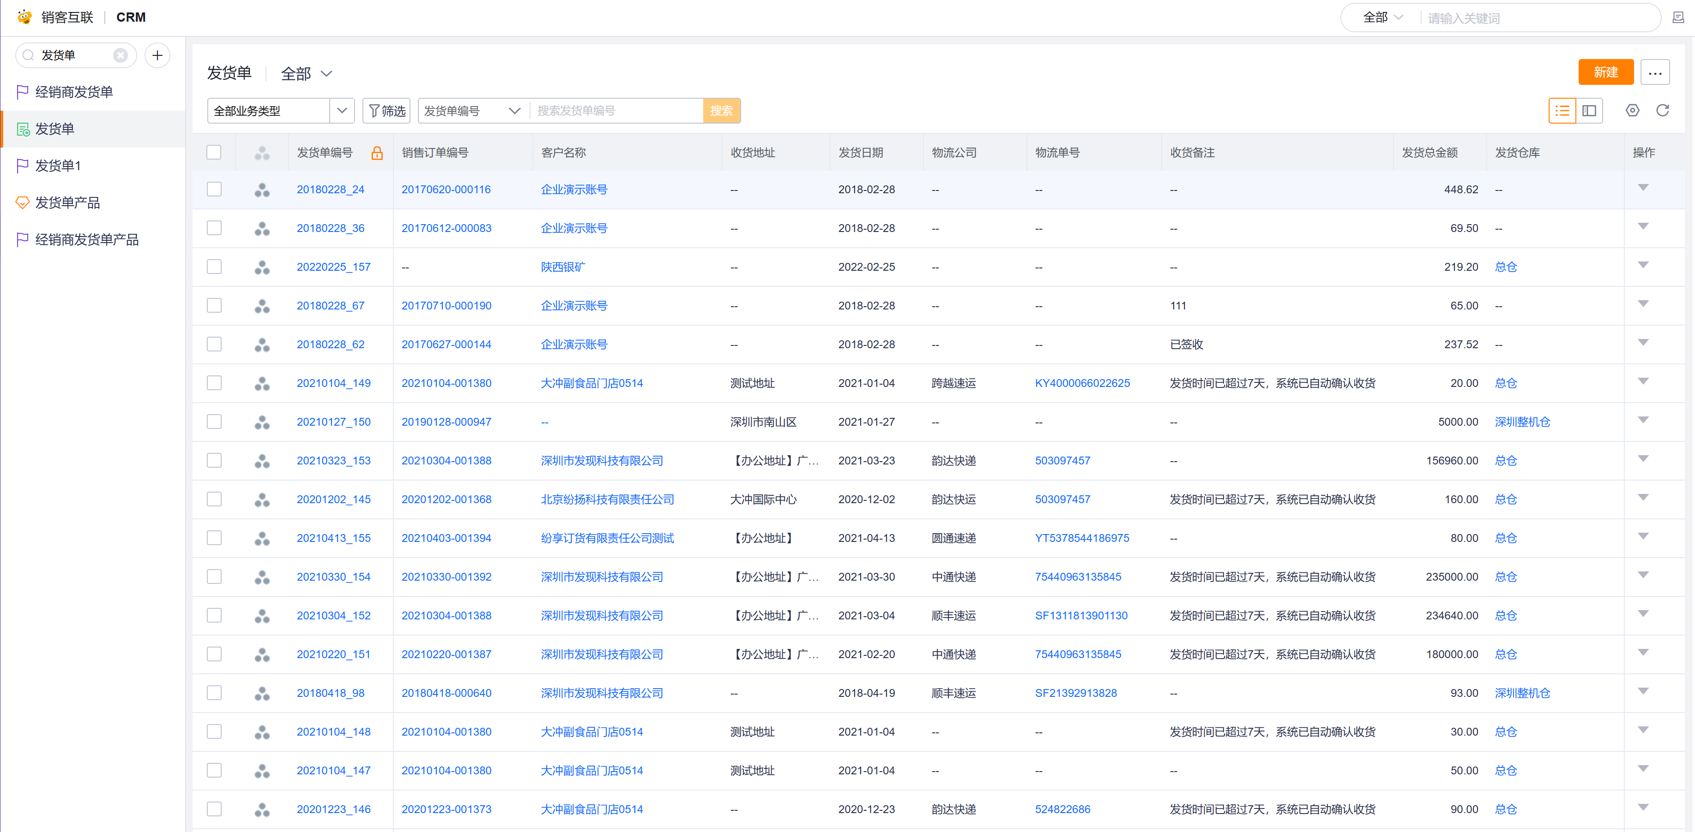The width and height of the screenshot is (1695, 832).
Task: Open tracking link KY4000066022625
Action: coord(1082,383)
